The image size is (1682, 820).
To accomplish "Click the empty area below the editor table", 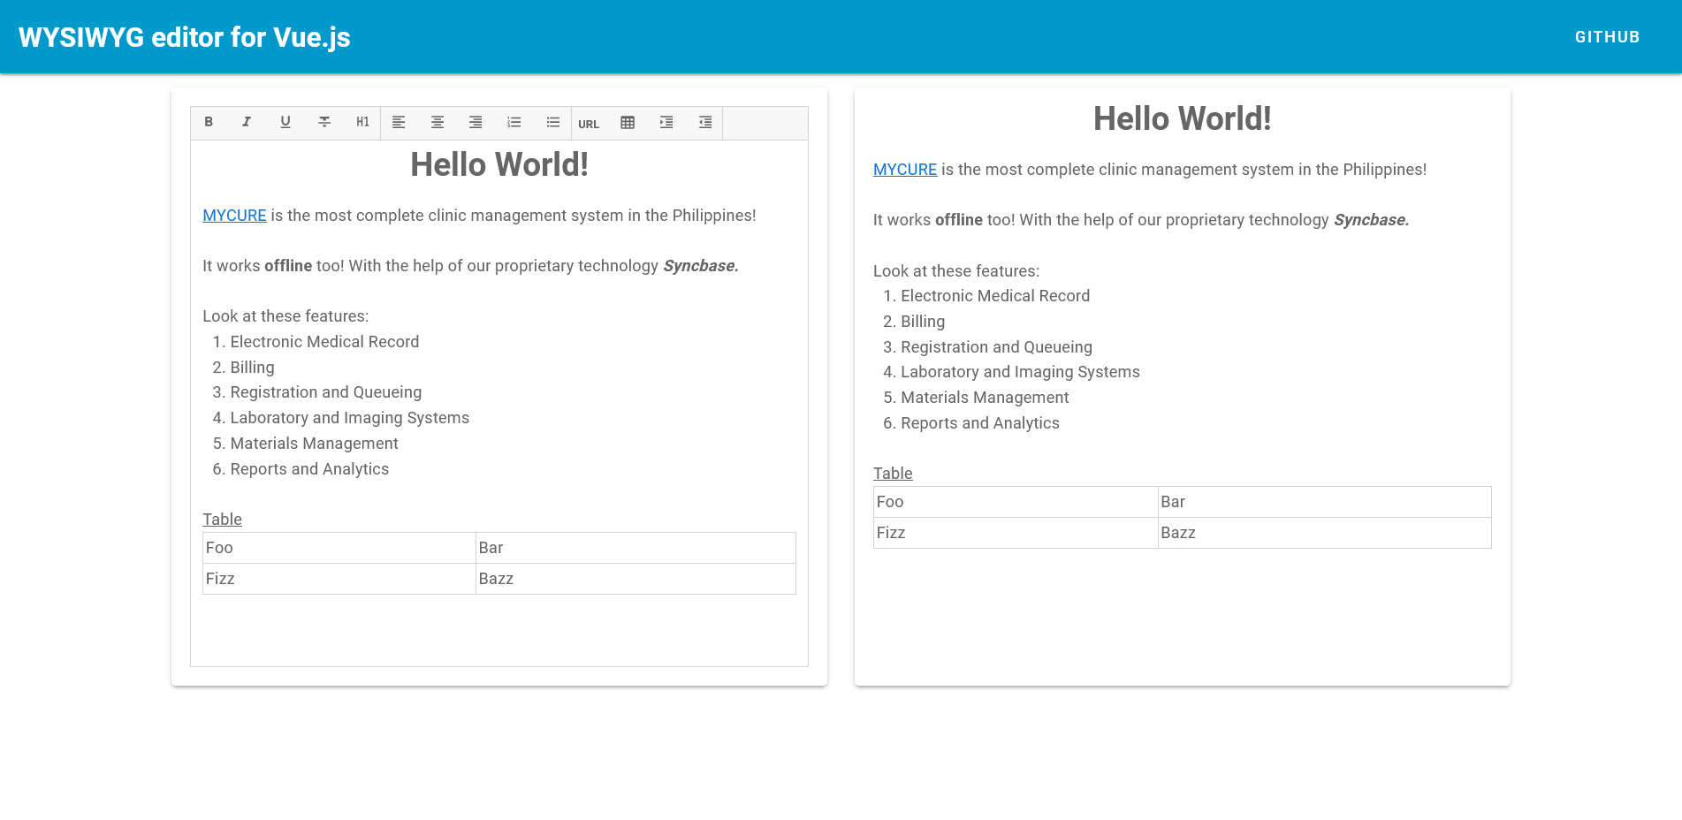I will pyautogui.click(x=499, y=630).
